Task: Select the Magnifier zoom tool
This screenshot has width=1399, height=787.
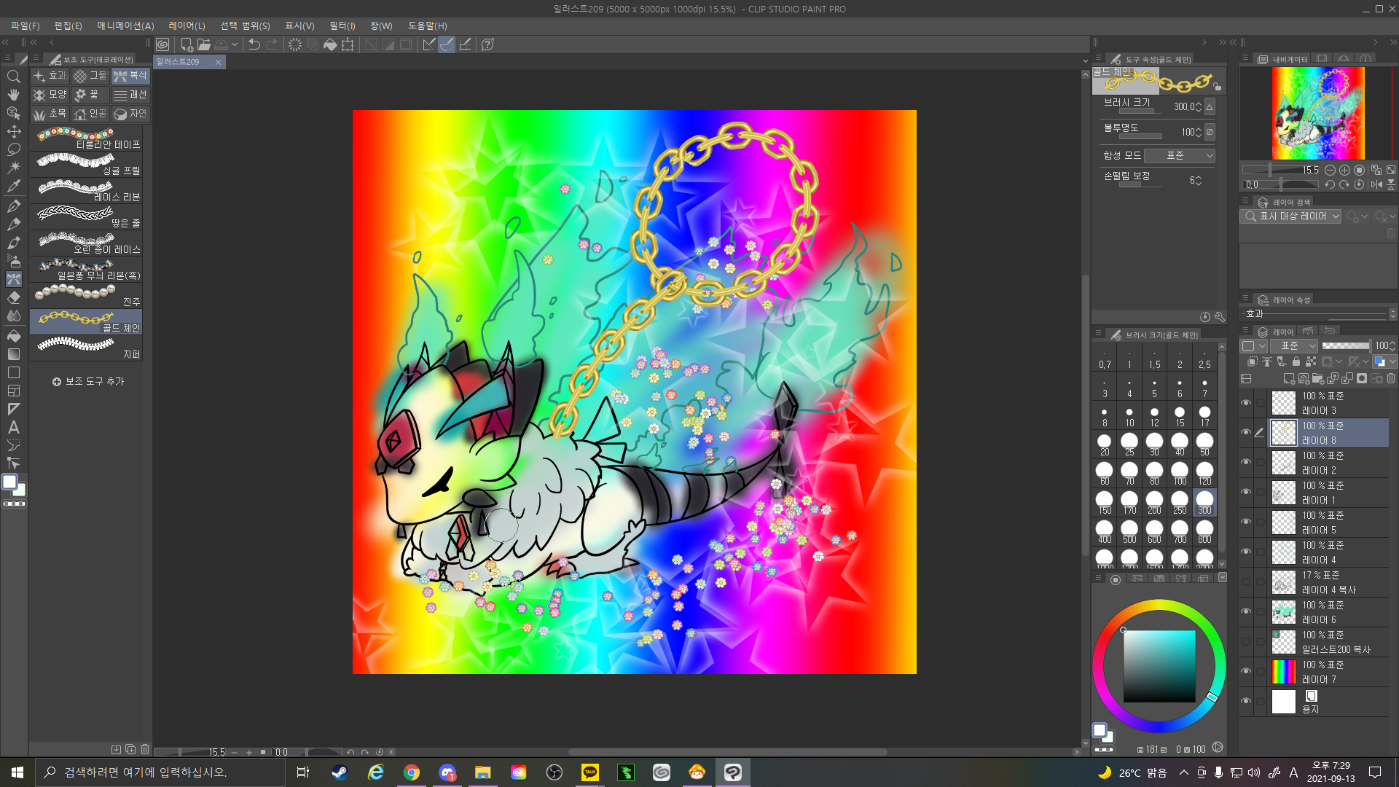Action: 14,77
